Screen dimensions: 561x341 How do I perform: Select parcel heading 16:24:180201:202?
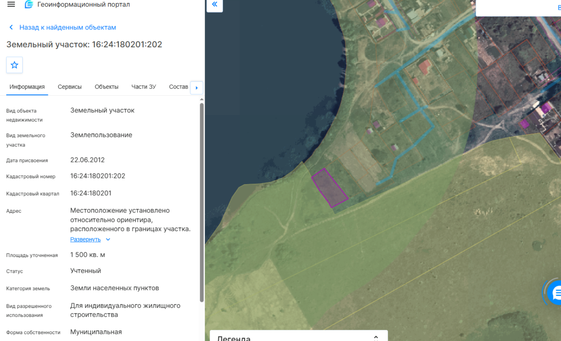pos(84,45)
